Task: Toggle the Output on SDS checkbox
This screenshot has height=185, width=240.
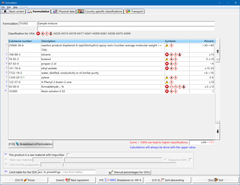Action: (191, 159)
